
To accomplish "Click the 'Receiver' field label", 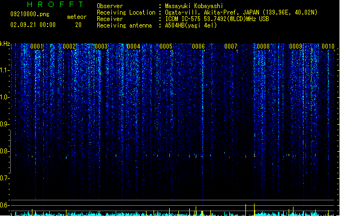I will pyautogui.click(x=110, y=19).
